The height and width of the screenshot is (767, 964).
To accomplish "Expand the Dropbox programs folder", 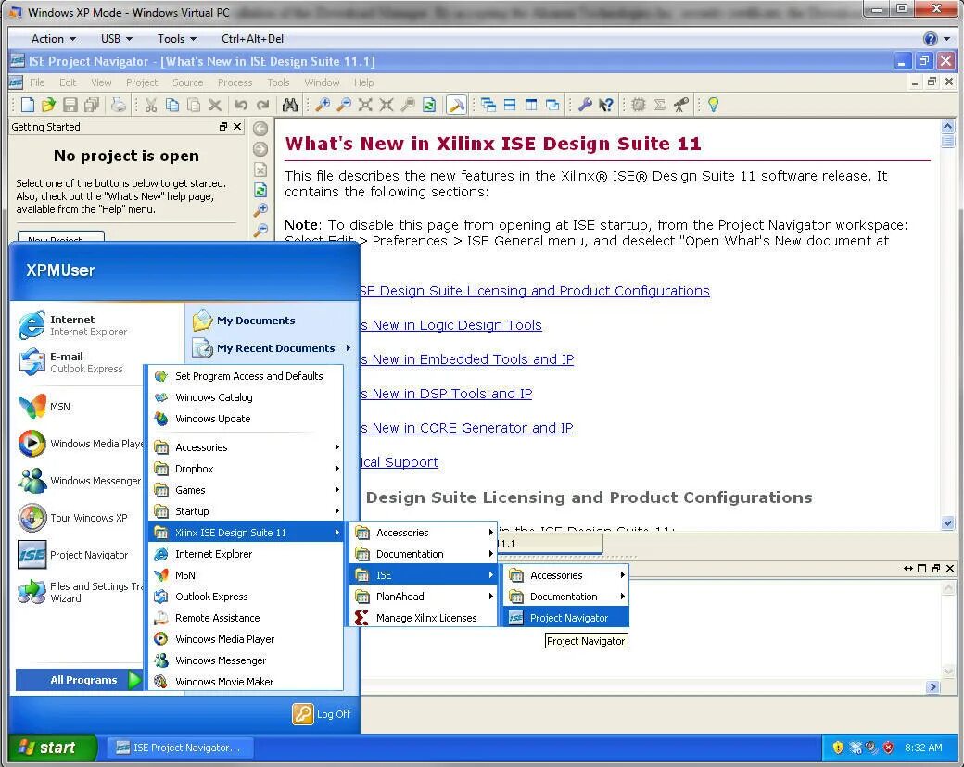I will click(246, 469).
